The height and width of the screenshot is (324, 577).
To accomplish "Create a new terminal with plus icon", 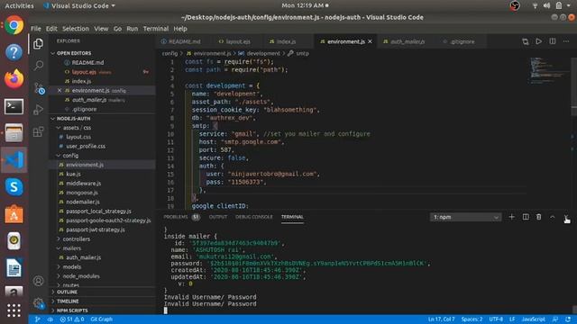I will [x=511, y=217].
